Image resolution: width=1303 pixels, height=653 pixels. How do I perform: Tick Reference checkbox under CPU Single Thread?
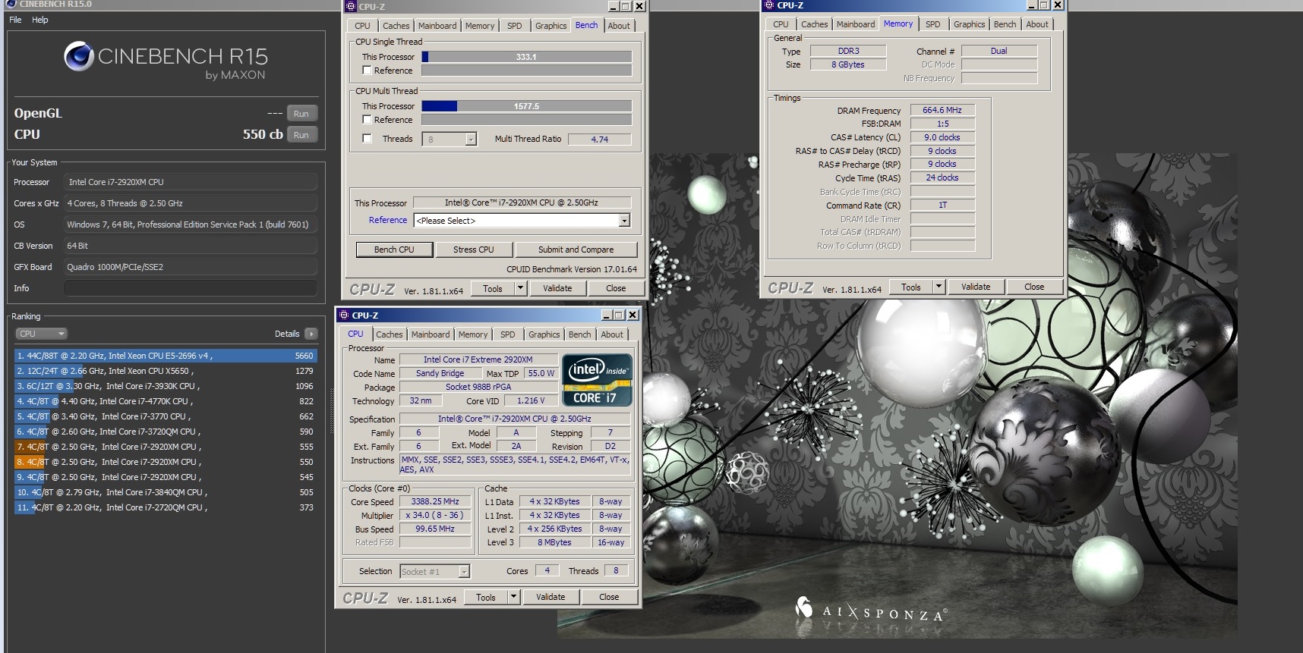tap(368, 71)
